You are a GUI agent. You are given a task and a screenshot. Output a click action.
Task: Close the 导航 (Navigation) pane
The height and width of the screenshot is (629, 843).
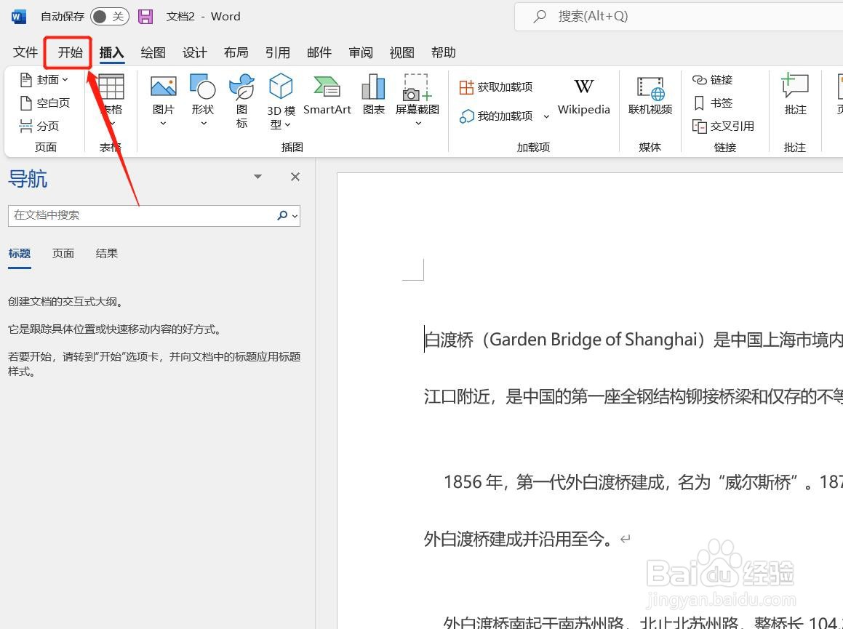pyautogui.click(x=295, y=176)
